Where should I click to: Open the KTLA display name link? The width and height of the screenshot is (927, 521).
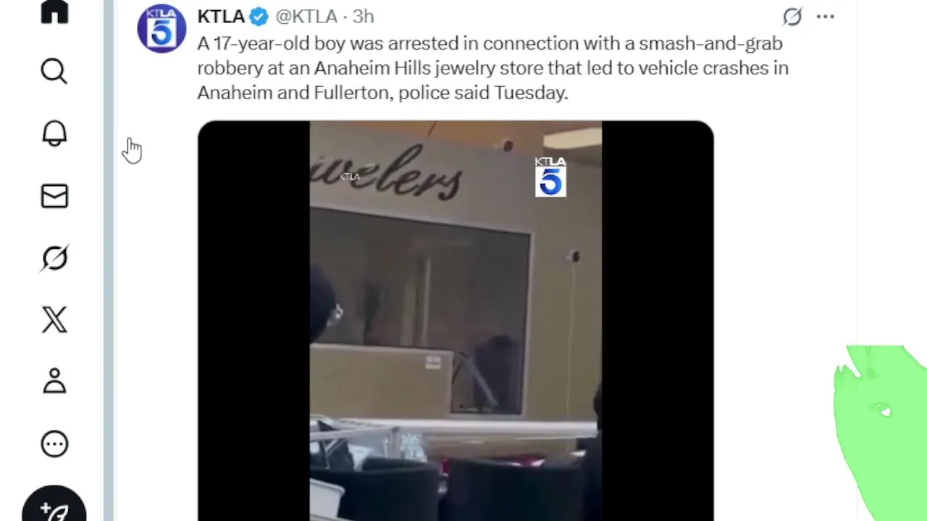(x=221, y=16)
